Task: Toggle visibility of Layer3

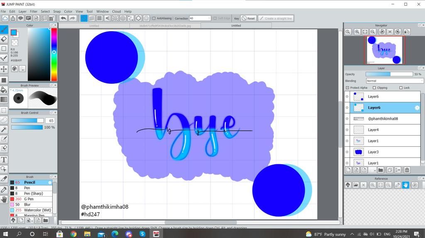Action: pyautogui.click(x=347, y=152)
